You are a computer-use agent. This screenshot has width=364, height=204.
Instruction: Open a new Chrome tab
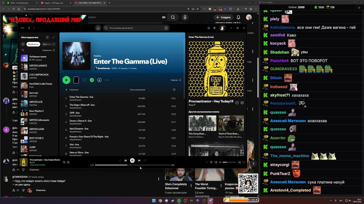[x=109, y=3]
